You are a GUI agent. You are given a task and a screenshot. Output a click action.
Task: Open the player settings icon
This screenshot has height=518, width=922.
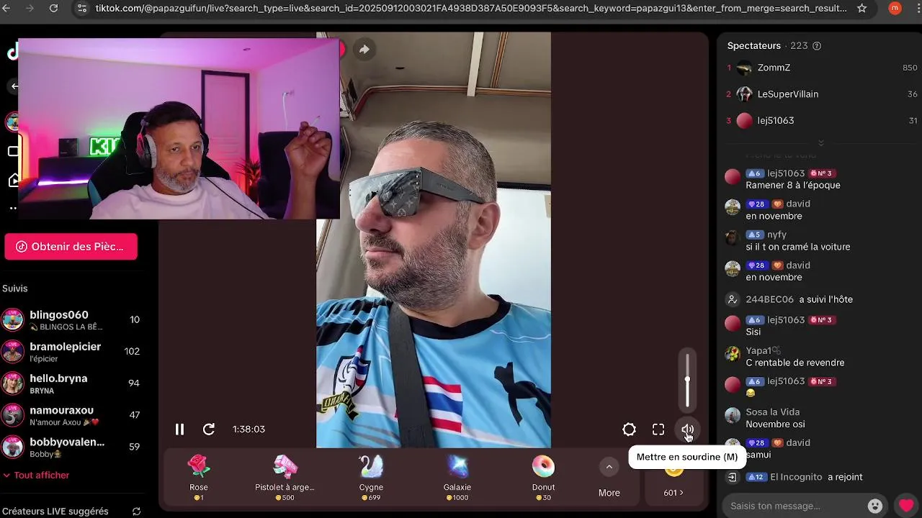[629, 430]
